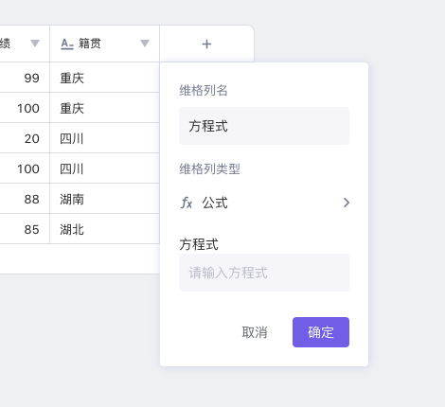Select the cell with score 20
This screenshot has height=407, width=445.
pyautogui.click(x=25, y=138)
